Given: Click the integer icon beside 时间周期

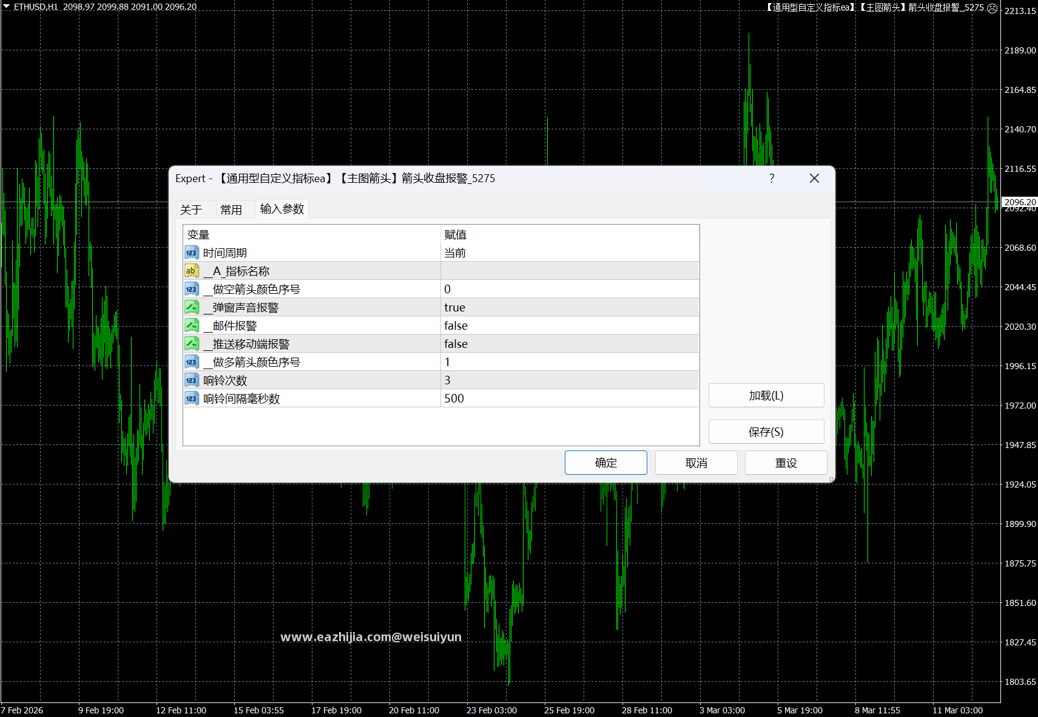Looking at the screenshot, I should tap(192, 253).
